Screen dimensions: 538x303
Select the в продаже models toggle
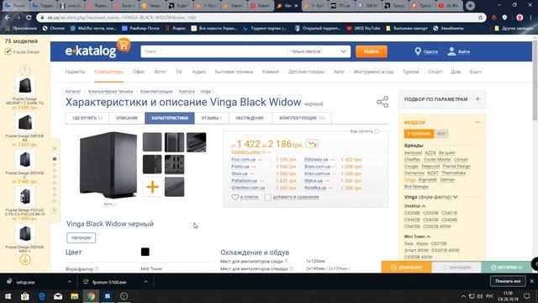pyautogui.click(x=419, y=134)
